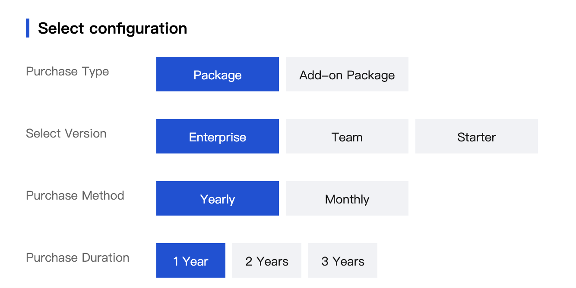Screen dimensions: 576x288
Task: Click the Purchase Duration label
Action: pyautogui.click(x=78, y=257)
